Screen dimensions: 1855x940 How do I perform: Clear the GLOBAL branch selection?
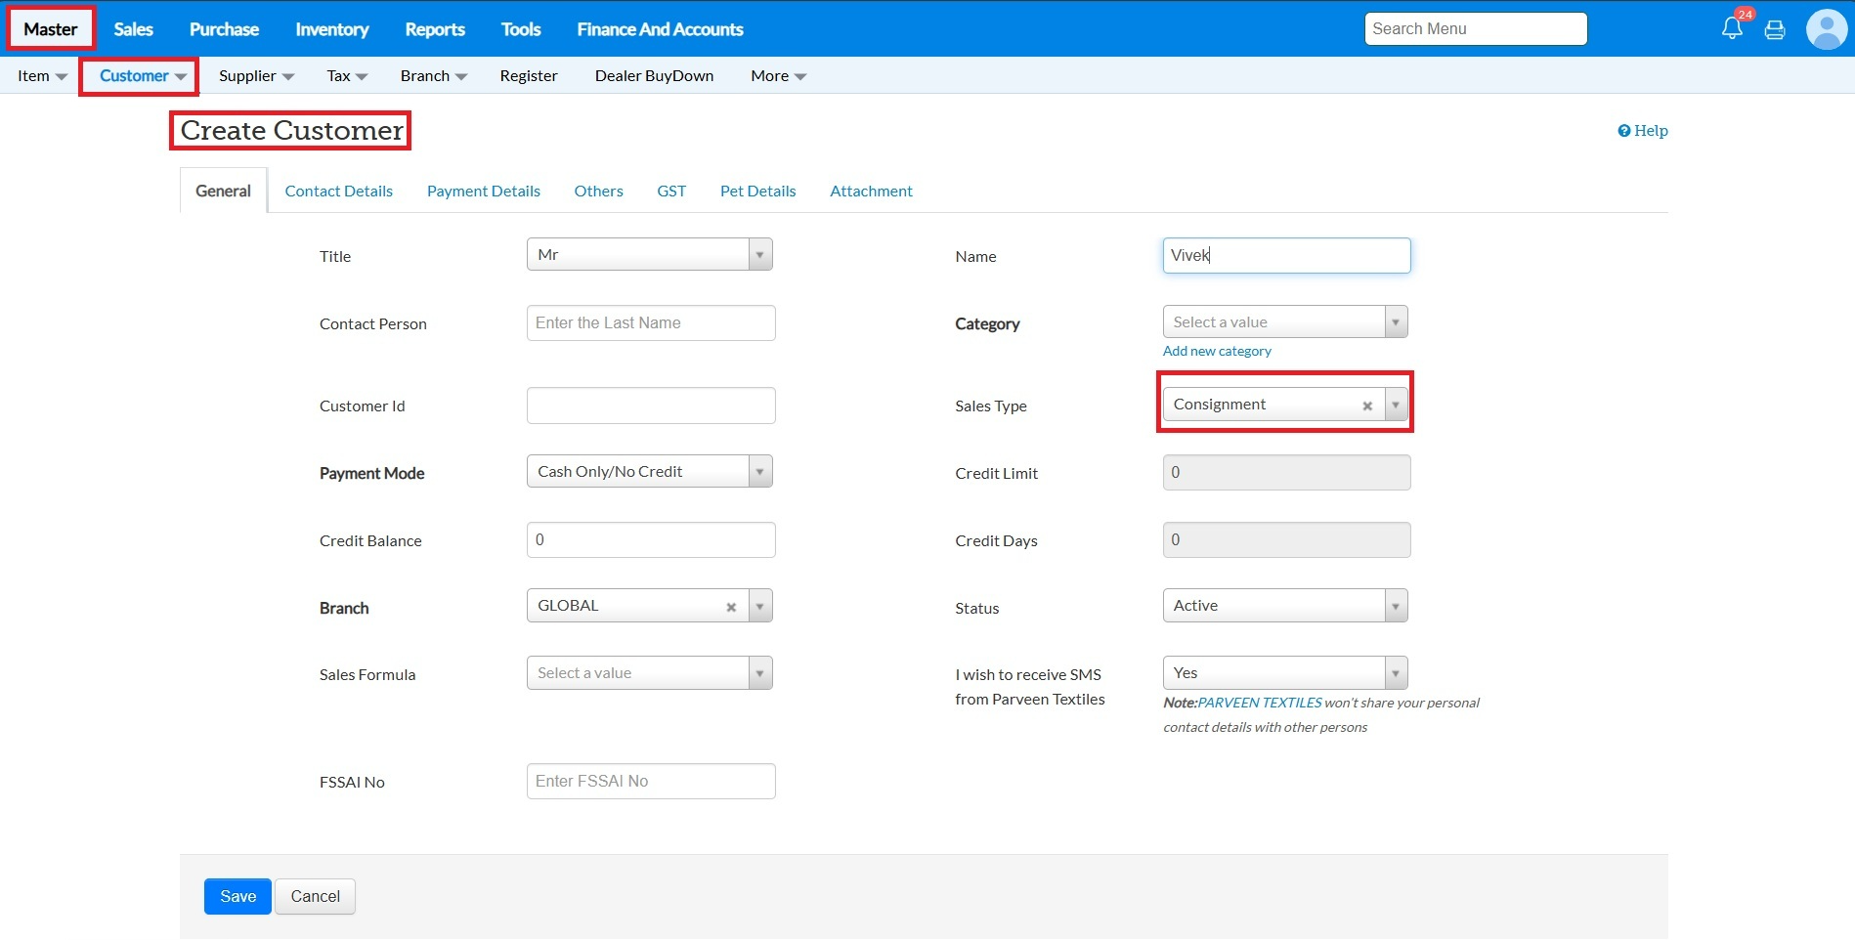point(731,607)
